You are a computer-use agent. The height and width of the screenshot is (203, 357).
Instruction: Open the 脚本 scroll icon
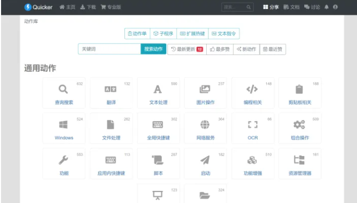[158, 160]
